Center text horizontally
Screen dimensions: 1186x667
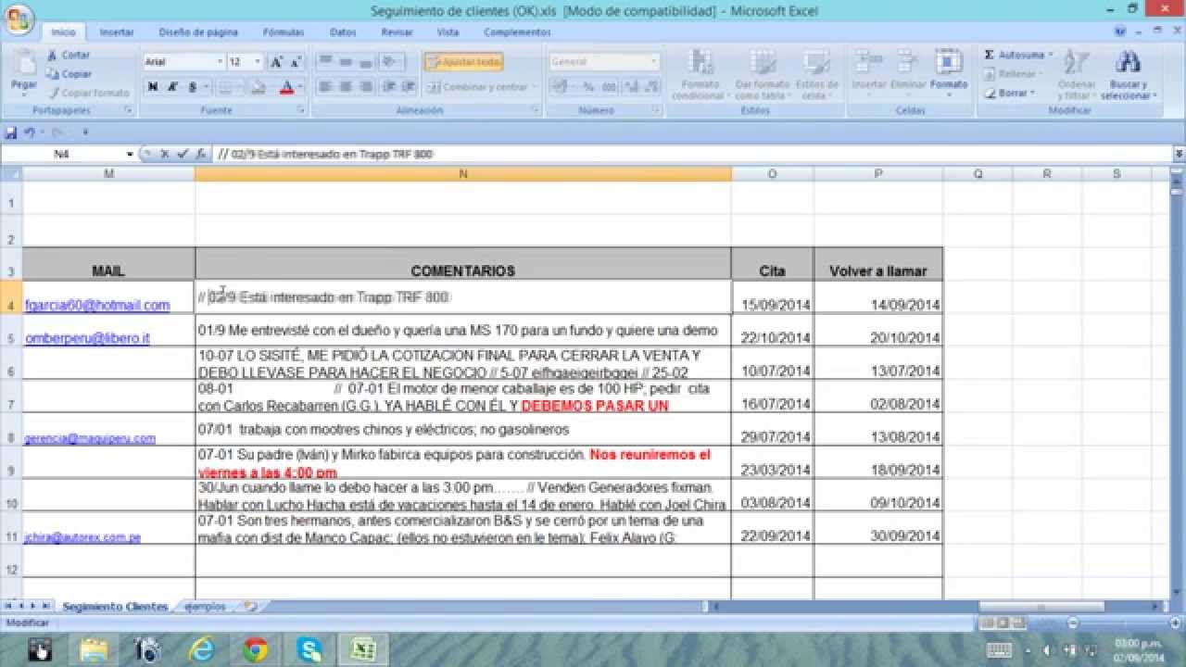click(346, 87)
